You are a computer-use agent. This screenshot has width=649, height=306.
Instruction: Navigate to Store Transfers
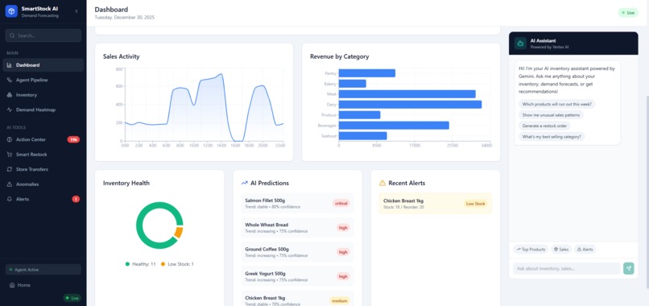point(43,169)
